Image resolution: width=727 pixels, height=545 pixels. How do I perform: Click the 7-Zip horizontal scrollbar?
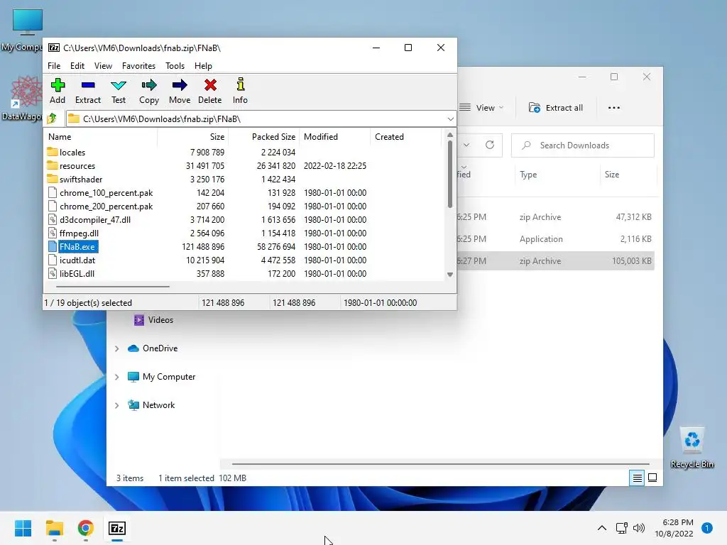click(x=113, y=287)
